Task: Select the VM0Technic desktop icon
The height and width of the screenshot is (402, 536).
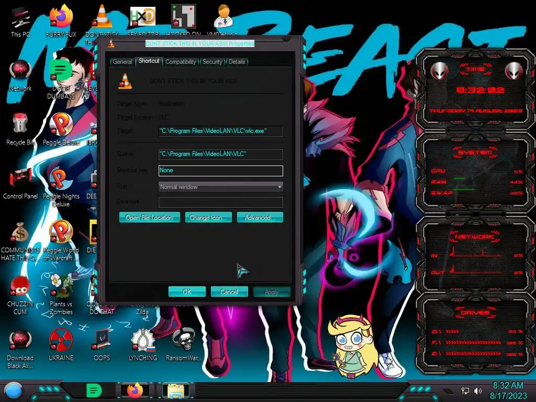Action: [x=223, y=20]
